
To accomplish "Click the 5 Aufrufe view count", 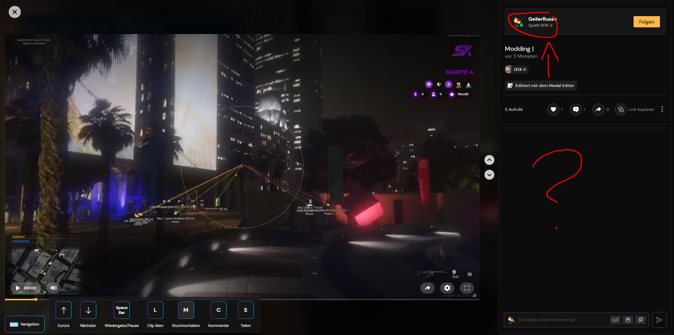I will coord(514,109).
